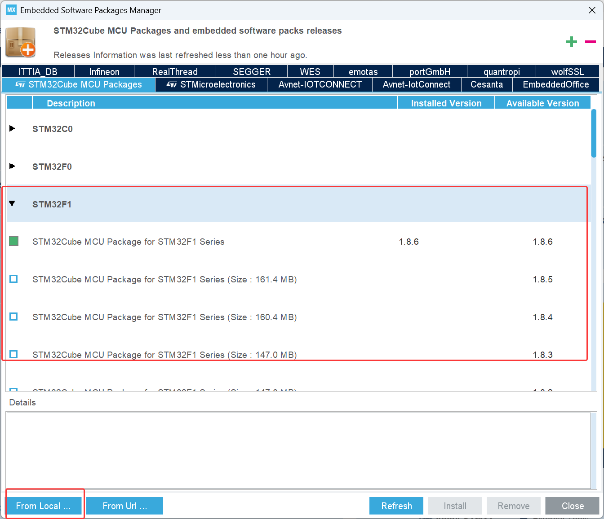Switch to the ITTIA_DB tab
Viewport: 604px width, 519px height.
click(38, 71)
